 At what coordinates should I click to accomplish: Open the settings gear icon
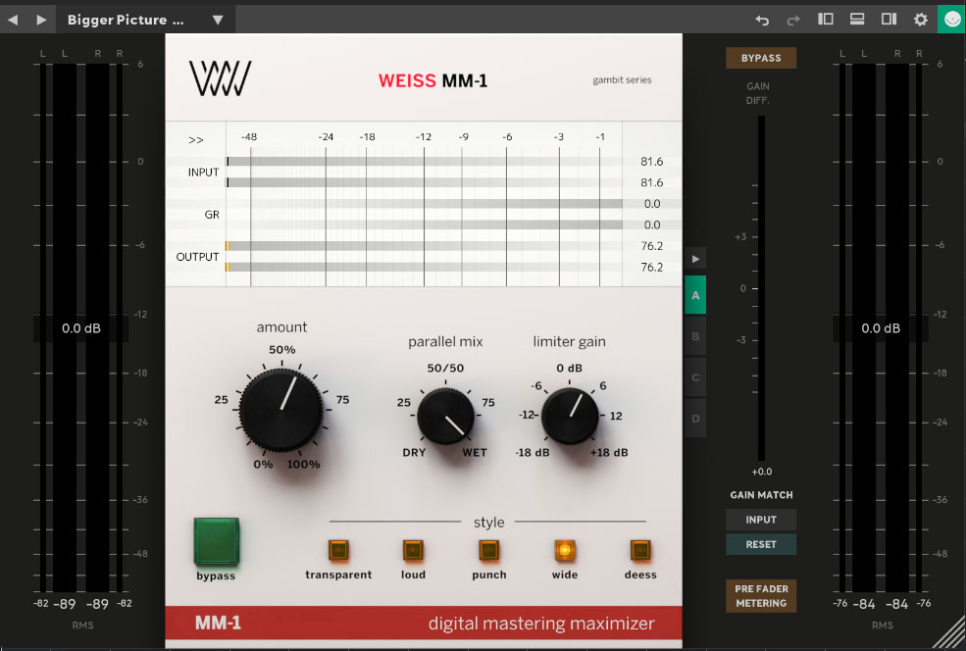coord(921,20)
